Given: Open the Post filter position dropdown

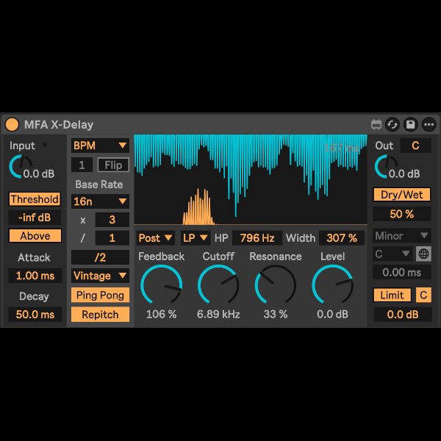Looking at the screenshot, I should pos(155,237).
